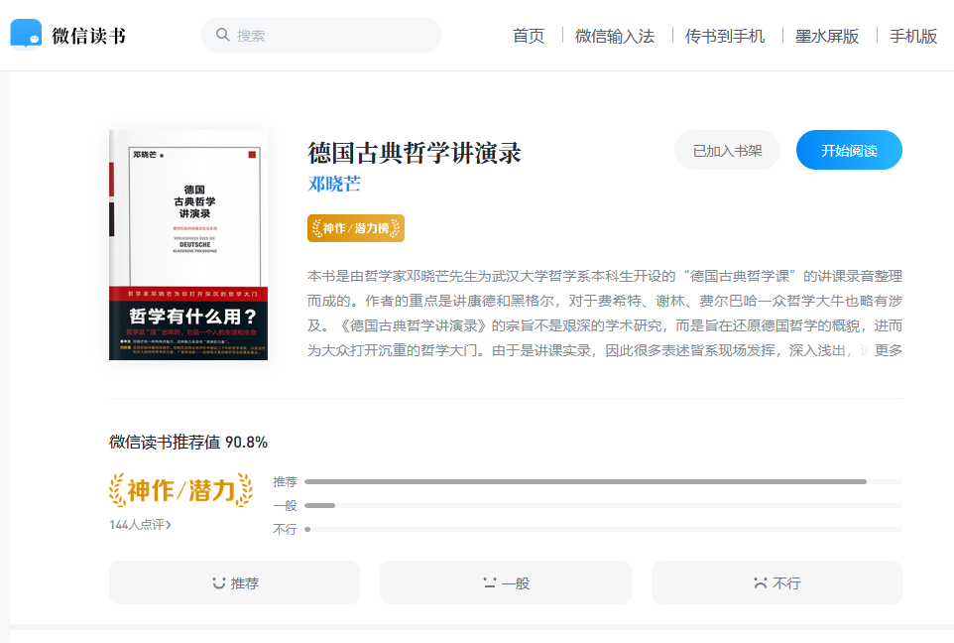
Task: Rate the book as 一般
Action: 506,582
